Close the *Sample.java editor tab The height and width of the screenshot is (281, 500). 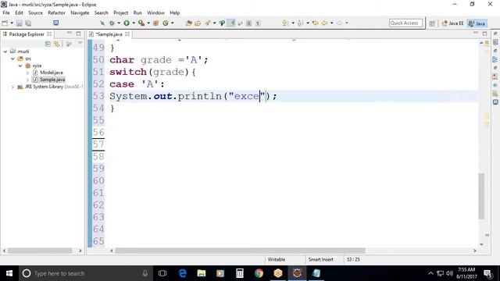point(127,34)
